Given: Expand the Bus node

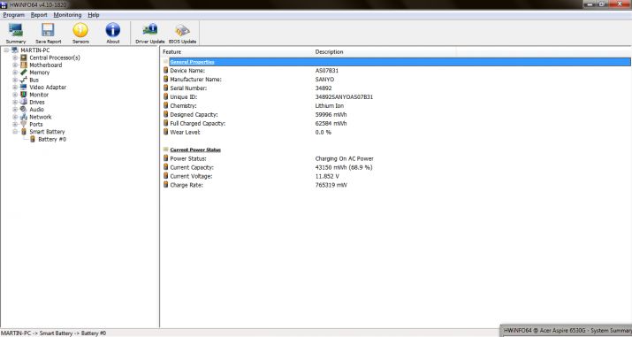Looking at the screenshot, I should [x=15, y=80].
